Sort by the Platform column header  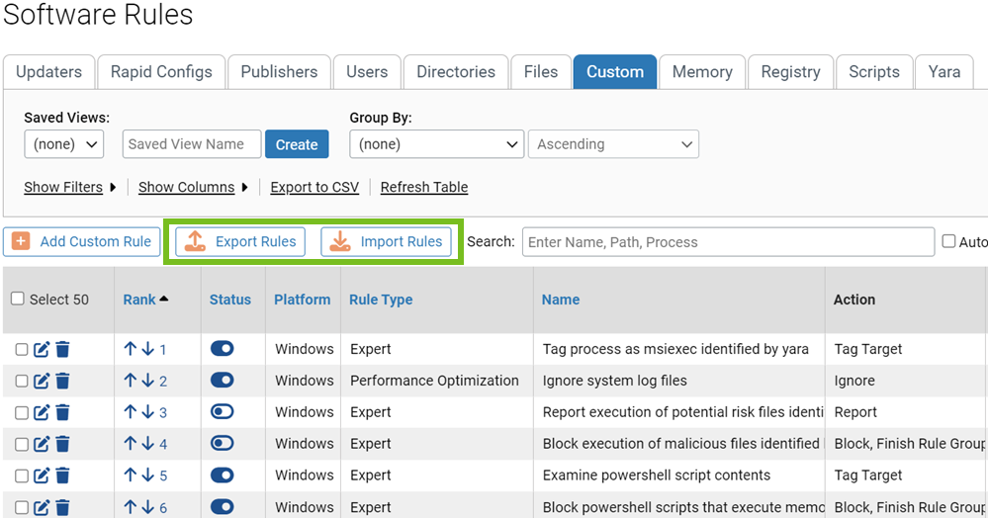pos(302,300)
